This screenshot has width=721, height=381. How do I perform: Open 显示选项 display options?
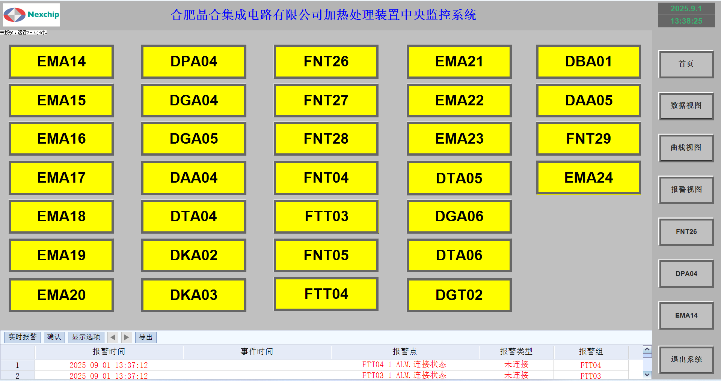pos(86,337)
